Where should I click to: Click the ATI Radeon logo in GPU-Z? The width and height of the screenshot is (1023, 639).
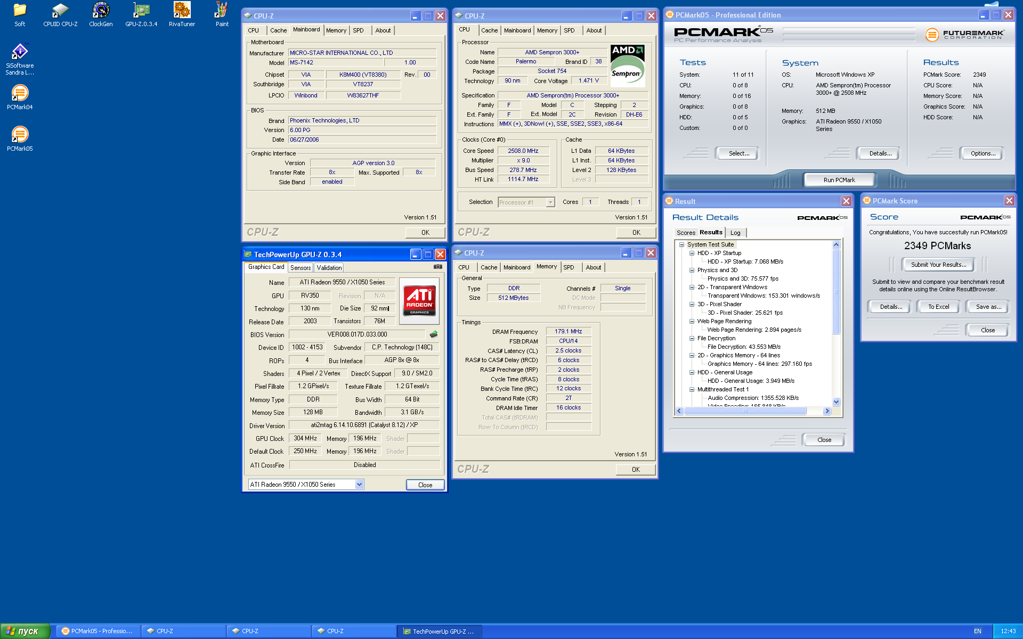(x=419, y=301)
